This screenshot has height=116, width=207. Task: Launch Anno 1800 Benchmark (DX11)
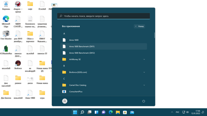coord(82,46)
